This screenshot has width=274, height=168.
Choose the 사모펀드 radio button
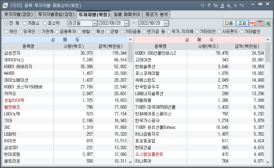219,32
